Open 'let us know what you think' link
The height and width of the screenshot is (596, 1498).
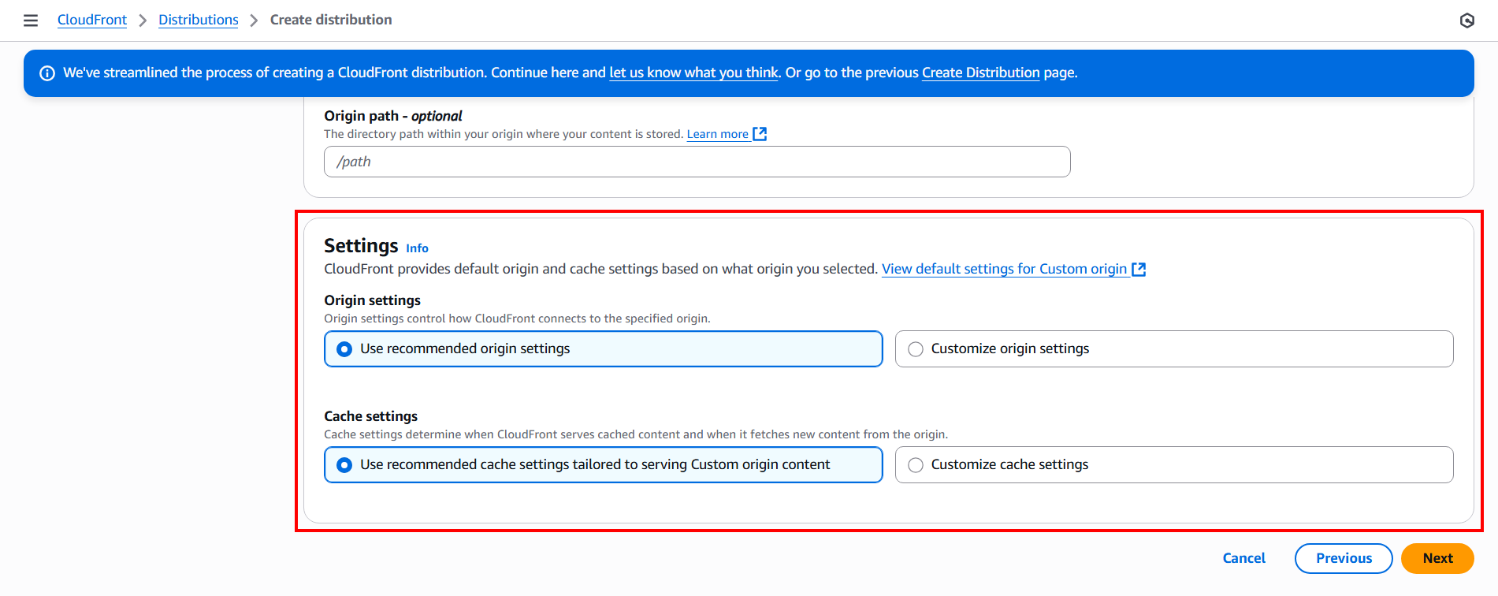(x=693, y=73)
